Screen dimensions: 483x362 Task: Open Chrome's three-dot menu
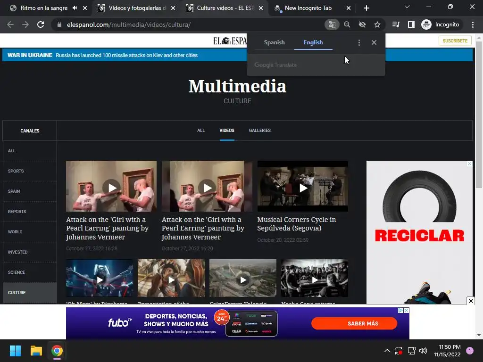[473, 25]
